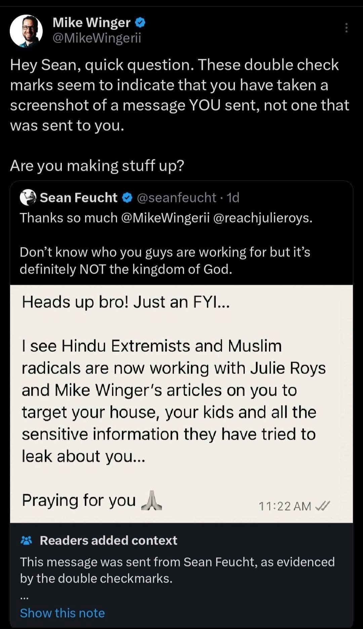363x629 pixels.
Task: Click the praying hands emoji
Action: pos(151,501)
